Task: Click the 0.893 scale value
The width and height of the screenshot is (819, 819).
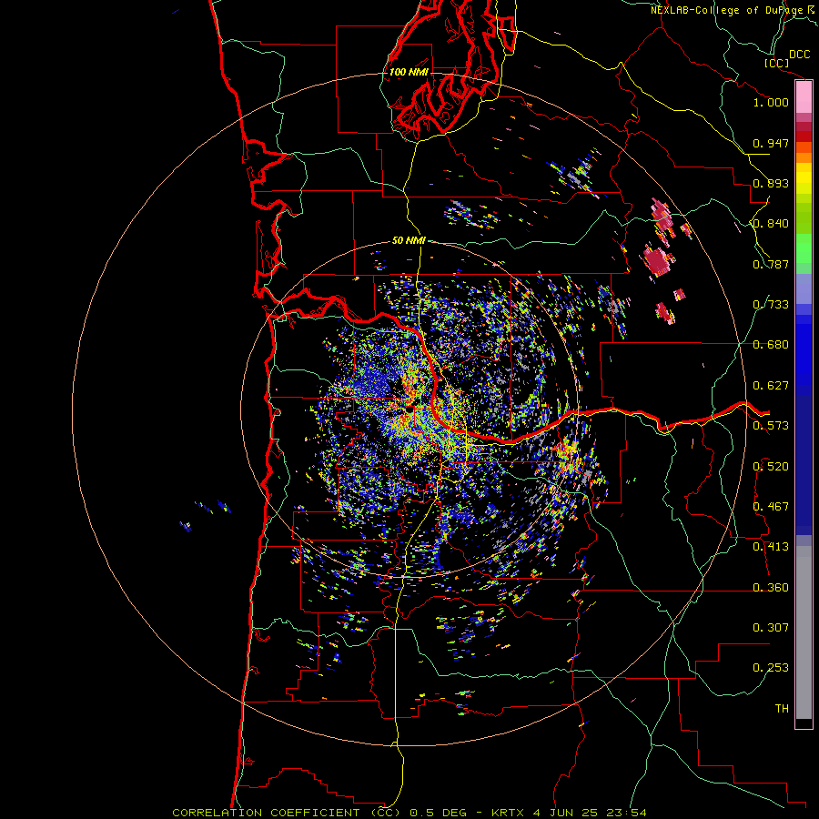Action: click(x=771, y=183)
